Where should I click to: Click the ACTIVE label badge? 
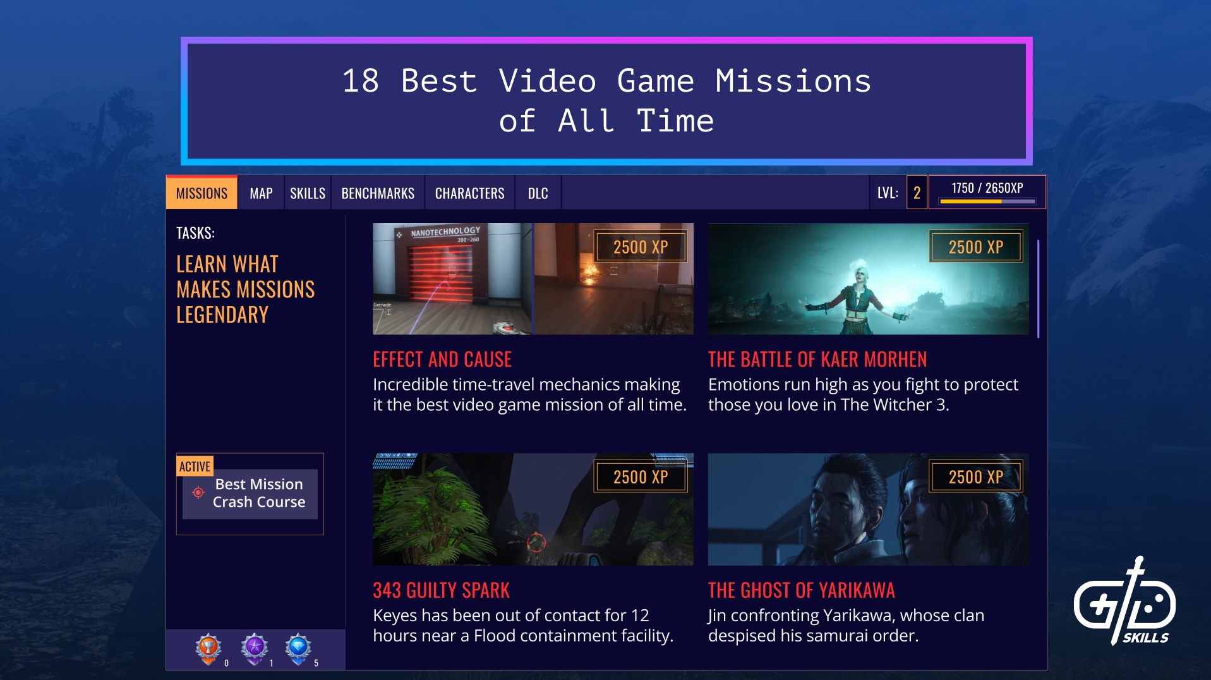tap(195, 466)
